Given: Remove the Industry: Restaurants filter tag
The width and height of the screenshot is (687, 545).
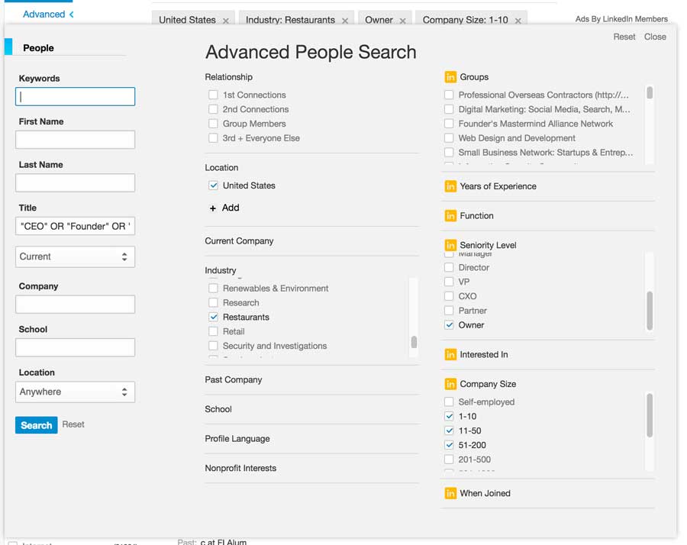Looking at the screenshot, I should pyautogui.click(x=345, y=21).
